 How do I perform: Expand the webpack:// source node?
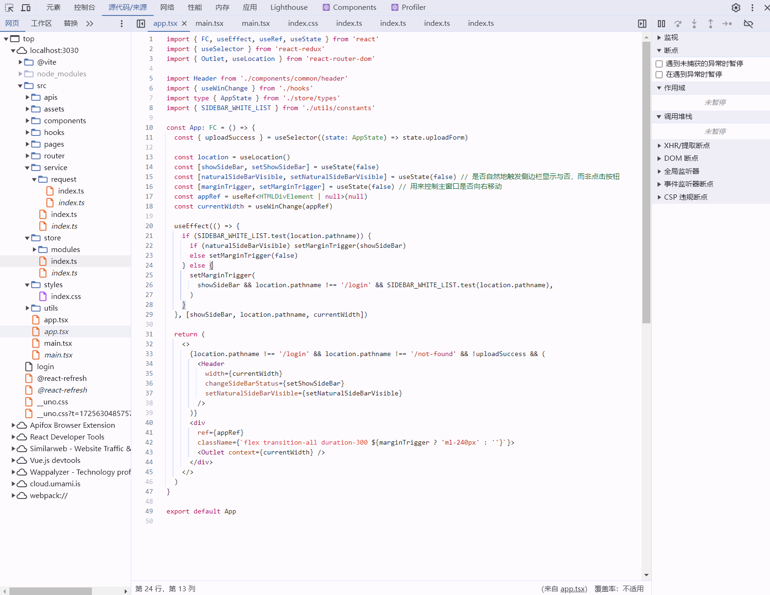(14, 496)
